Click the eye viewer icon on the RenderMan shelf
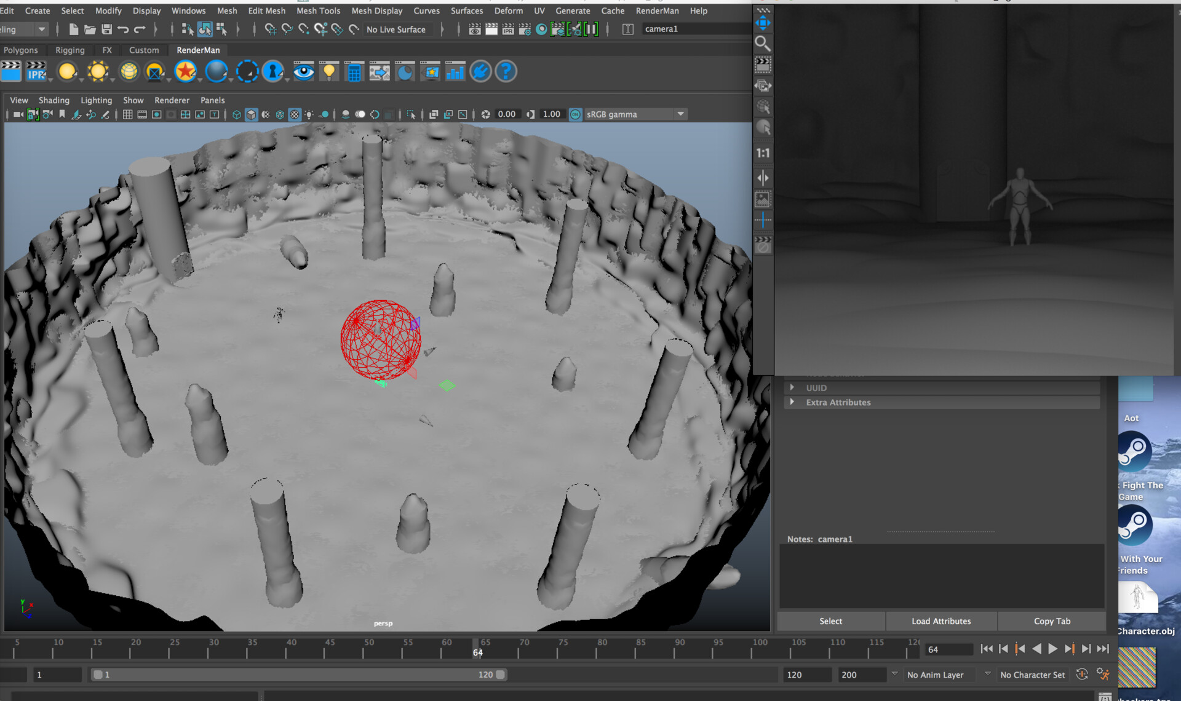This screenshot has height=701, width=1181. 303,72
